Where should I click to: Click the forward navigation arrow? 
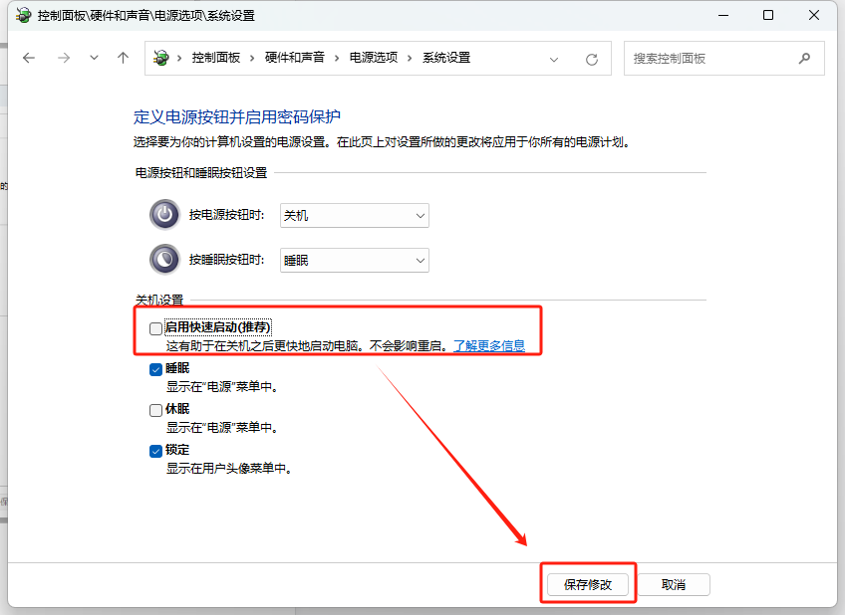(63, 58)
